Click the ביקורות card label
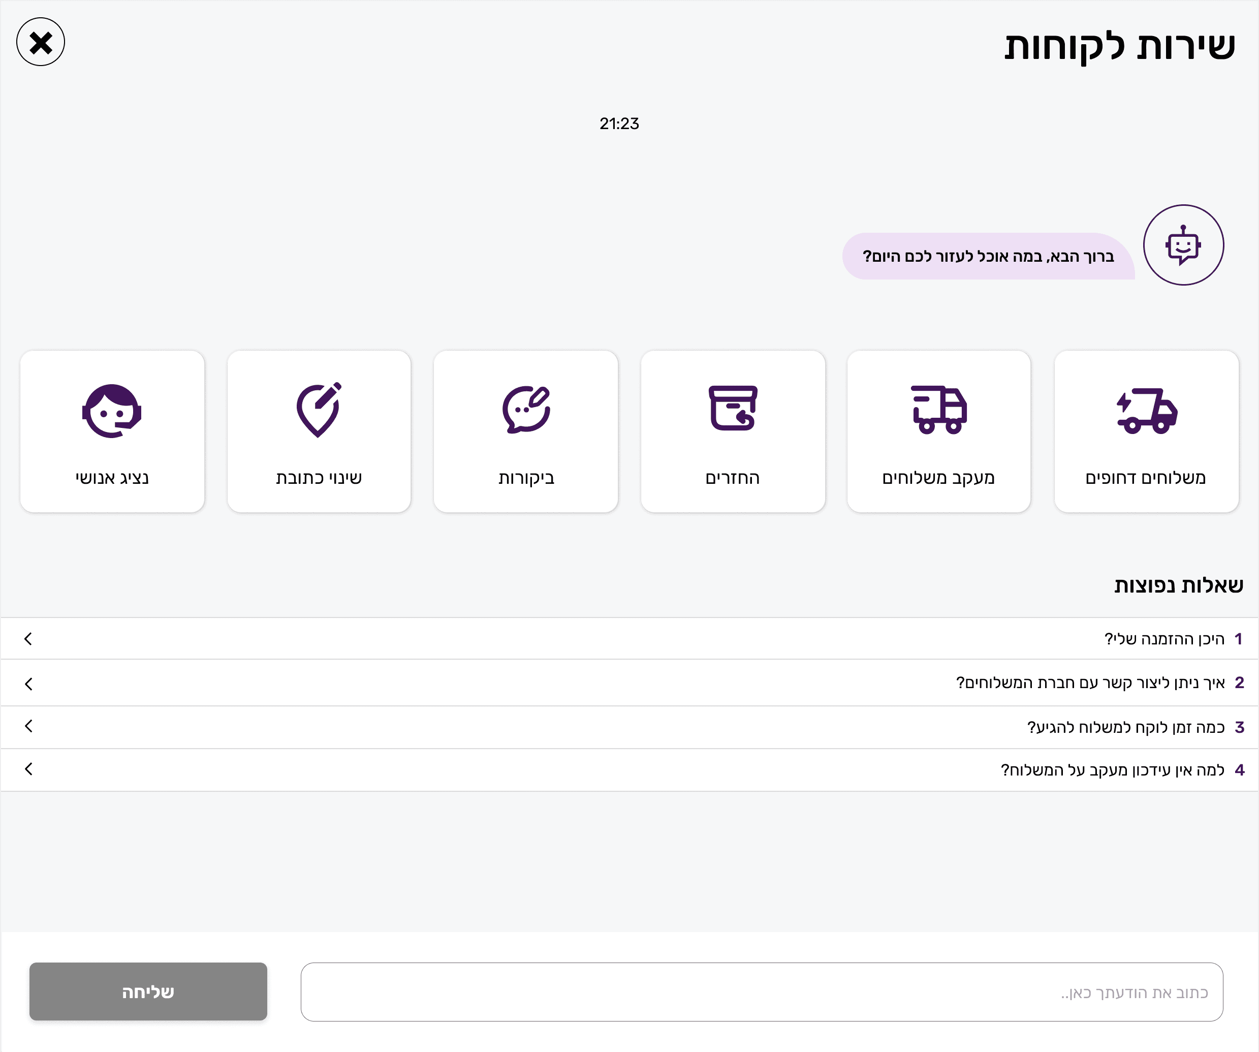1259x1052 pixels. [x=526, y=478]
